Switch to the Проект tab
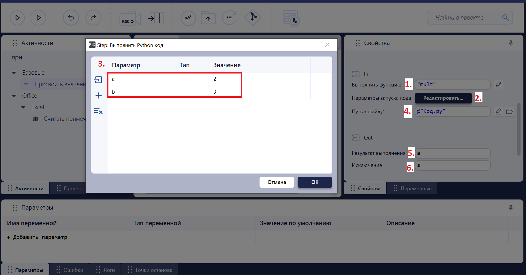This screenshot has width=526, height=275. 68,188
